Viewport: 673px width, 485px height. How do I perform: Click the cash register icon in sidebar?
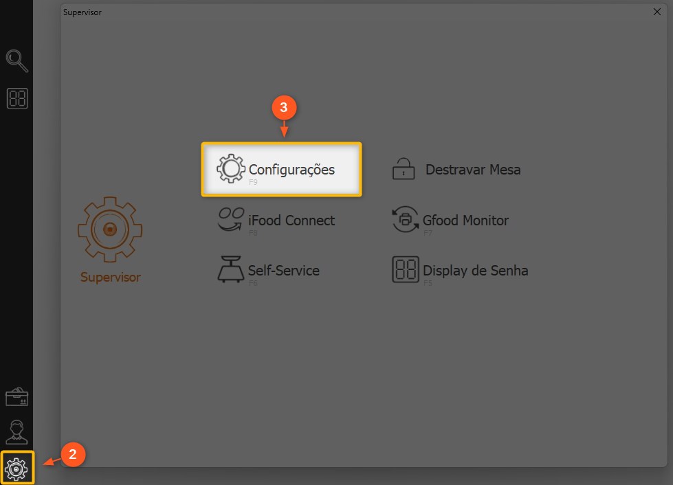(x=17, y=397)
